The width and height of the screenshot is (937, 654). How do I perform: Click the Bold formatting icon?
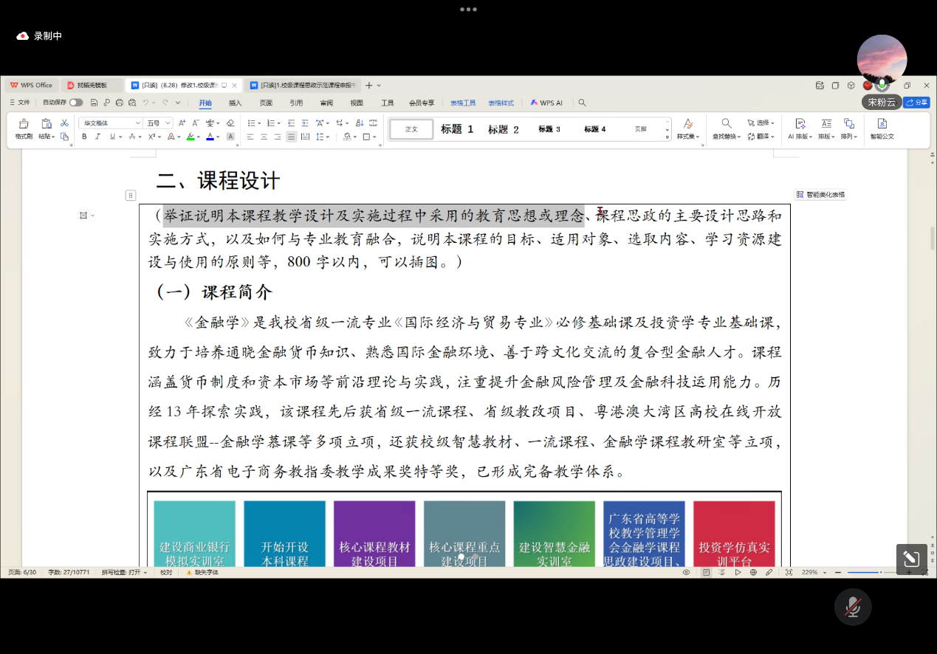pyautogui.click(x=84, y=137)
